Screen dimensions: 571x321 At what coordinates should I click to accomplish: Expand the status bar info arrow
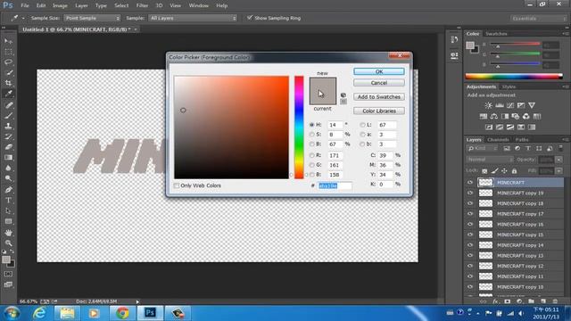tap(137, 301)
